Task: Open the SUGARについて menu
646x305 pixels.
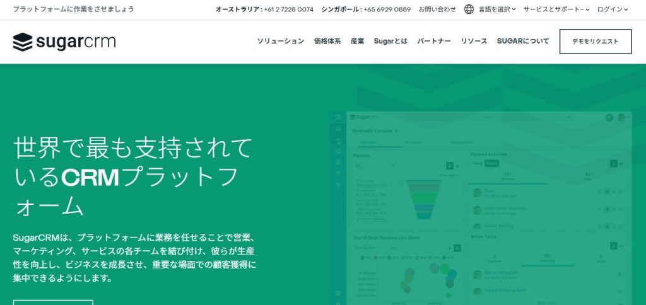Action: pos(523,41)
